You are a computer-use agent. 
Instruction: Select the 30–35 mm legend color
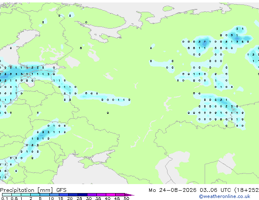tap(92, 195)
